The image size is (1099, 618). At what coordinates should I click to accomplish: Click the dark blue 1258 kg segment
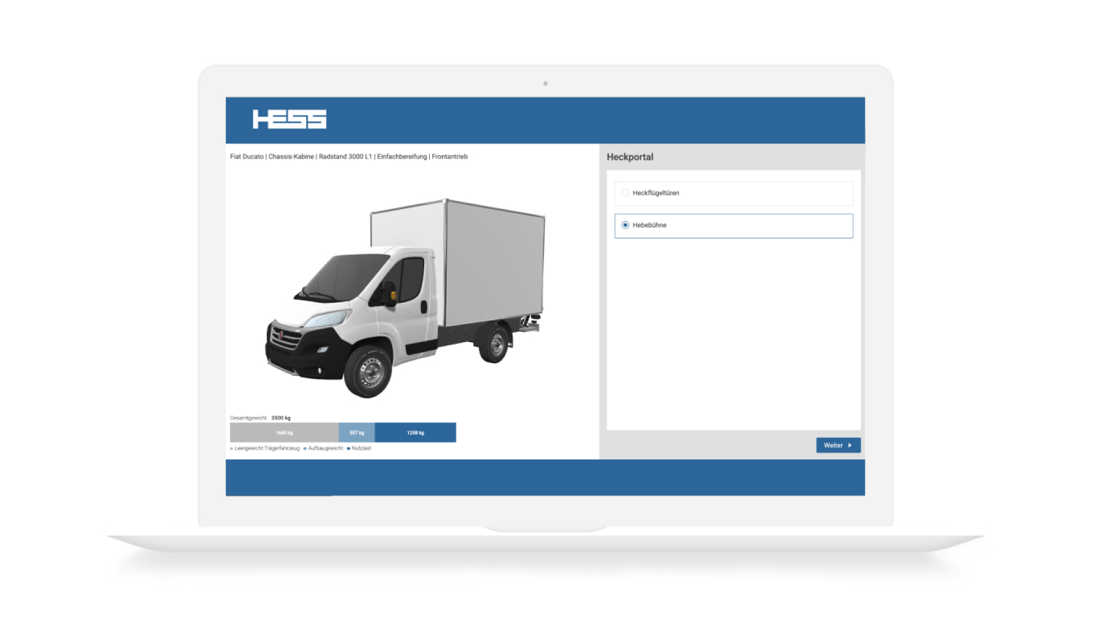pyautogui.click(x=416, y=432)
